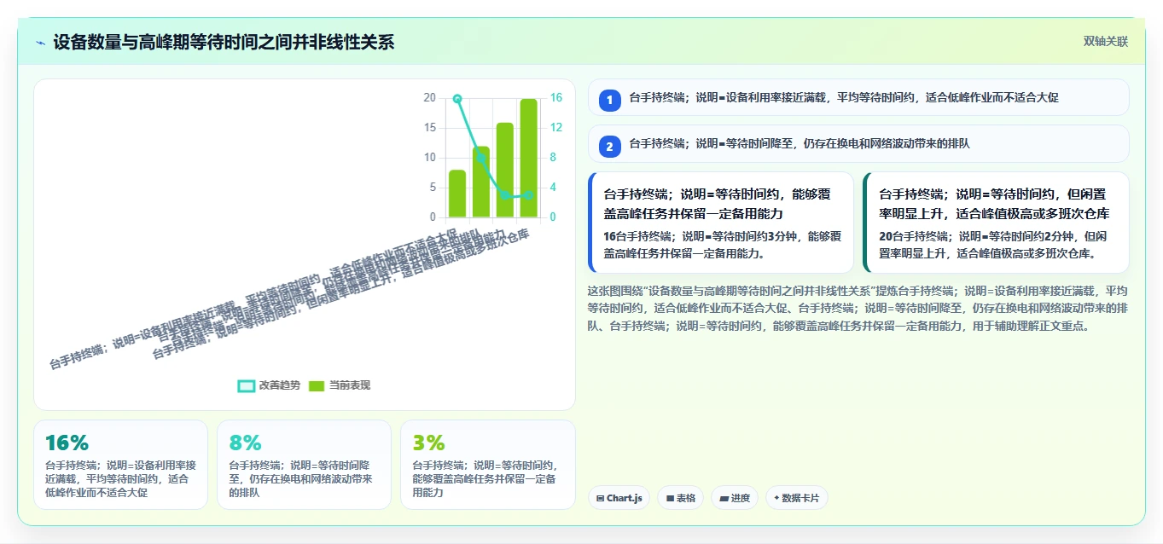Open the card titled 适合峰值极高或多班次仓库

(x=997, y=223)
